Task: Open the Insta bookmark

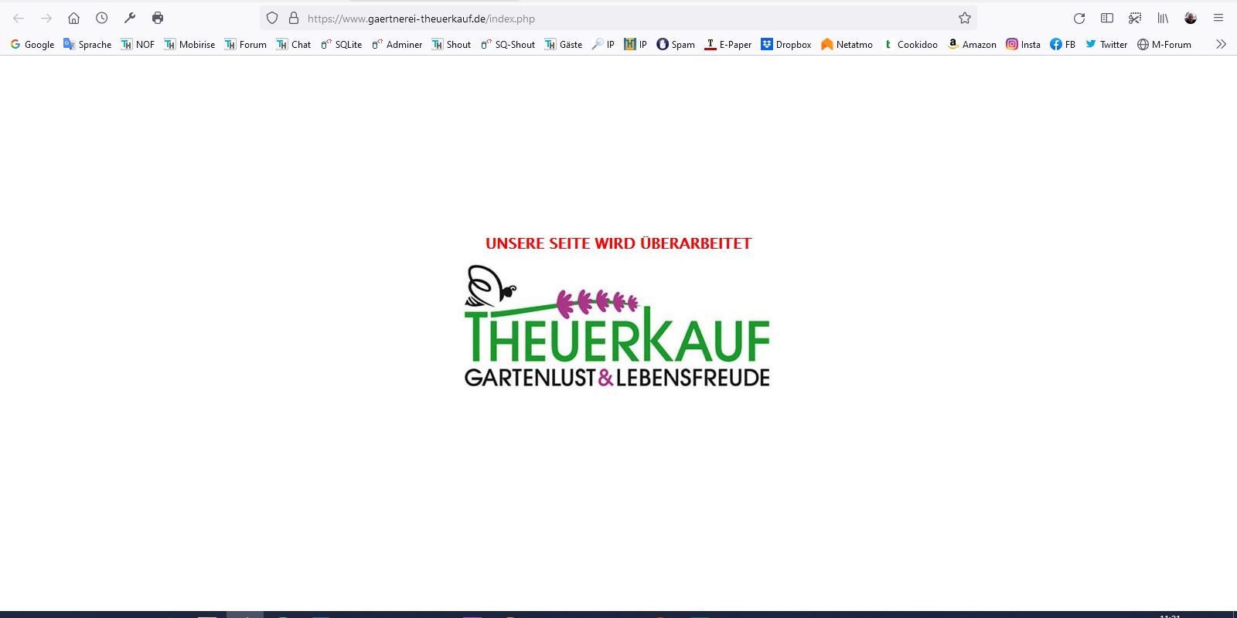Action: pyautogui.click(x=1023, y=44)
